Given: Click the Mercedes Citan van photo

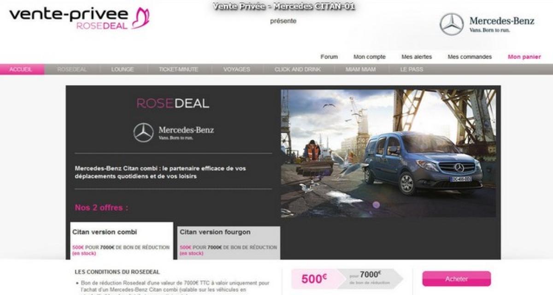Looking at the screenshot, I should [x=388, y=153].
